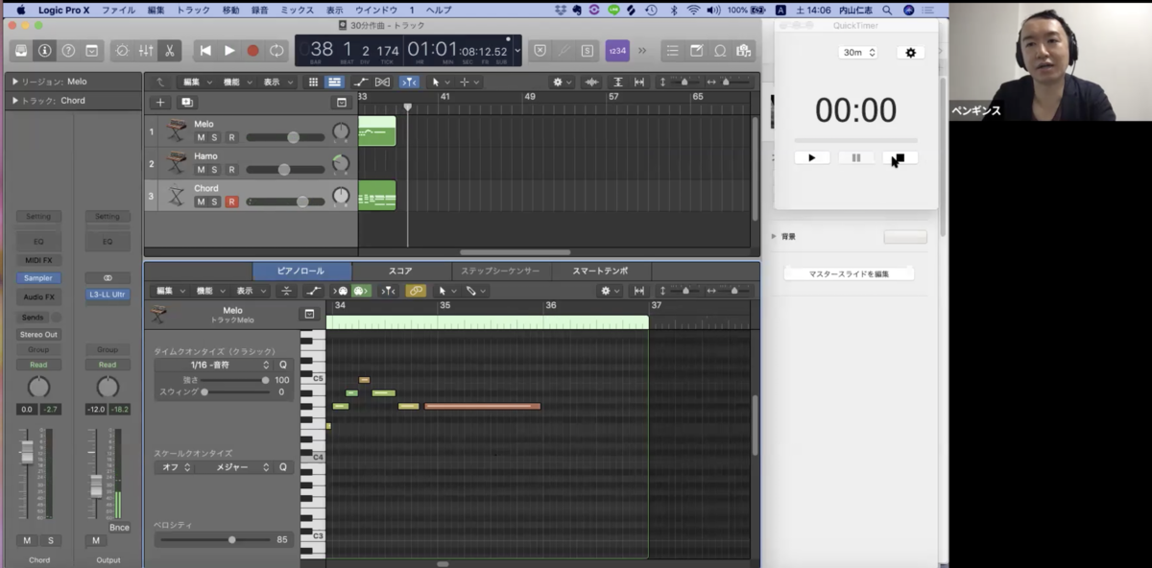Solo the Hamo track

coord(214,169)
